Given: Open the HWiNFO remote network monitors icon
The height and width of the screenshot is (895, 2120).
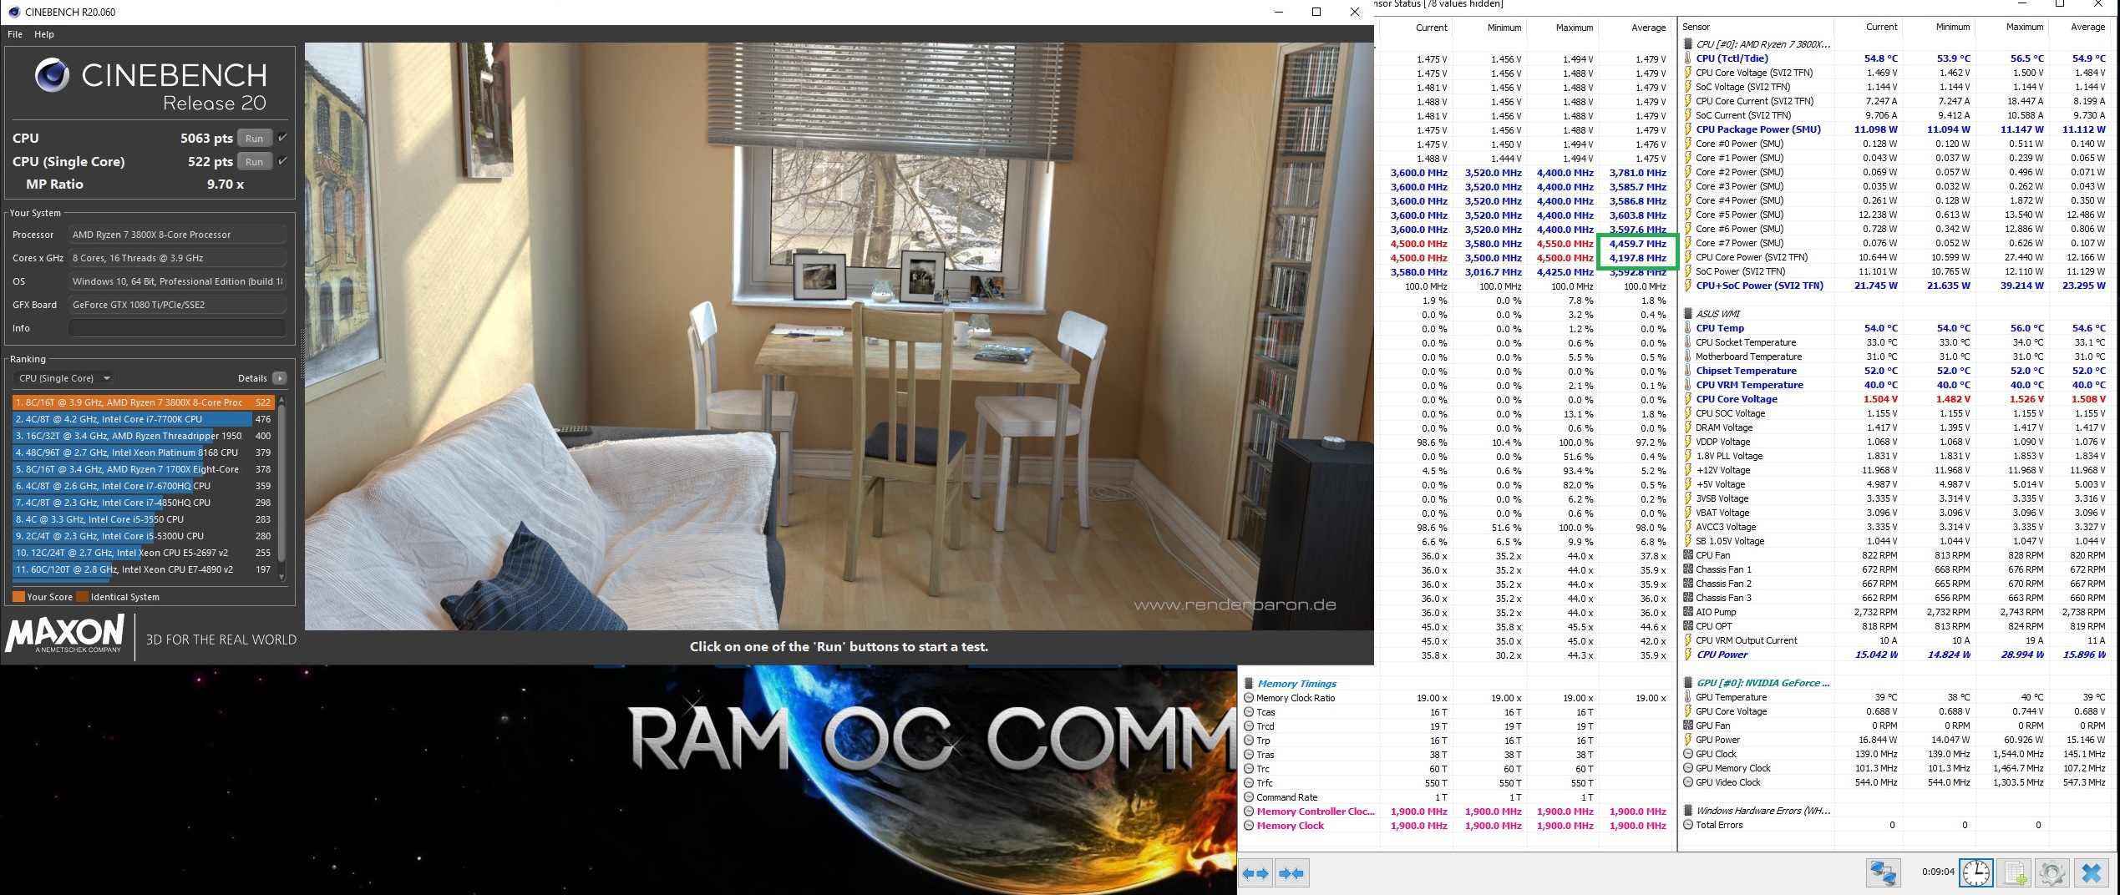Looking at the screenshot, I should [x=1883, y=872].
